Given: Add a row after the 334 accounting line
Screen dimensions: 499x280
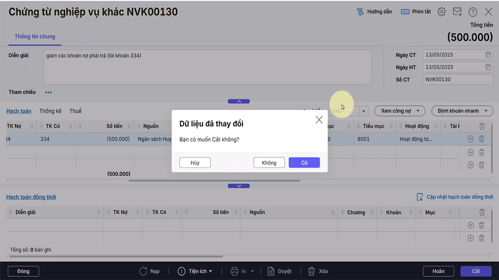Looking at the screenshot, I should [x=471, y=139].
